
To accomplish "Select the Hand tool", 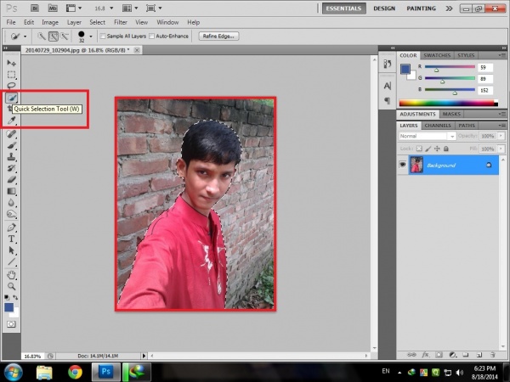I will click(x=12, y=275).
